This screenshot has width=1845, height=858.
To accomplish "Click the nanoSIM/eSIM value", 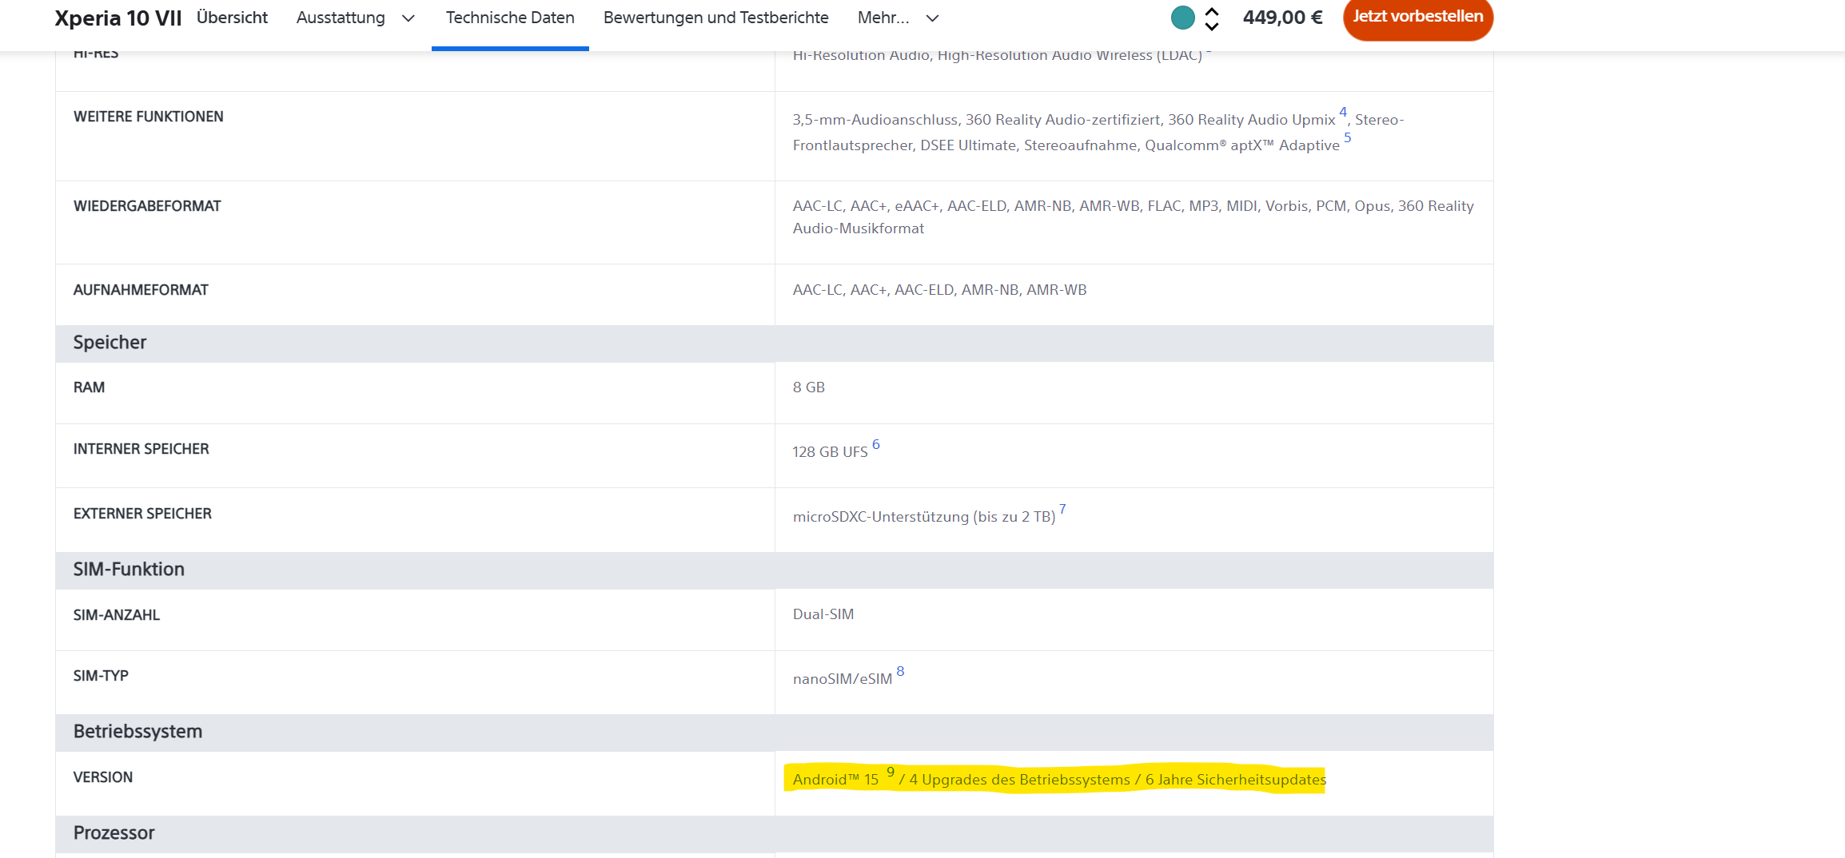I will 843,679.
